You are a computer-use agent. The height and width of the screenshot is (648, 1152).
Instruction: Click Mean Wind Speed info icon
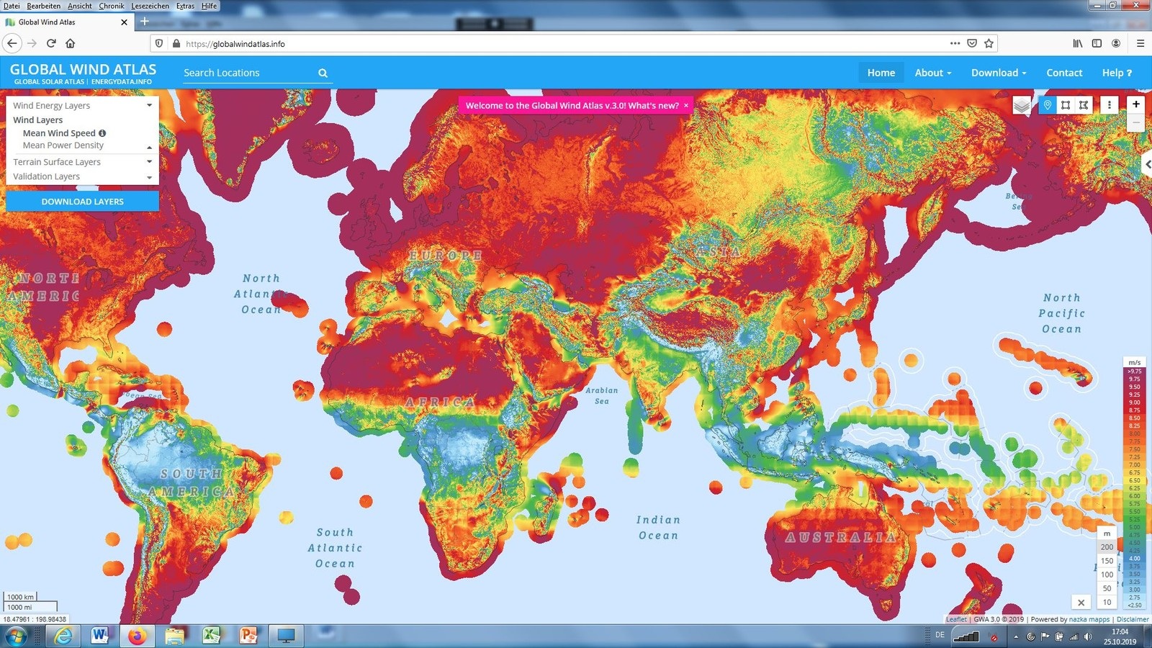102,133
